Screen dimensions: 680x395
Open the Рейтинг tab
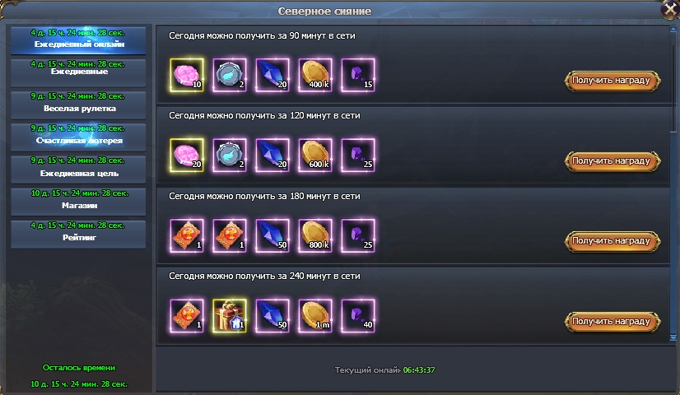[x=78, y=235]
